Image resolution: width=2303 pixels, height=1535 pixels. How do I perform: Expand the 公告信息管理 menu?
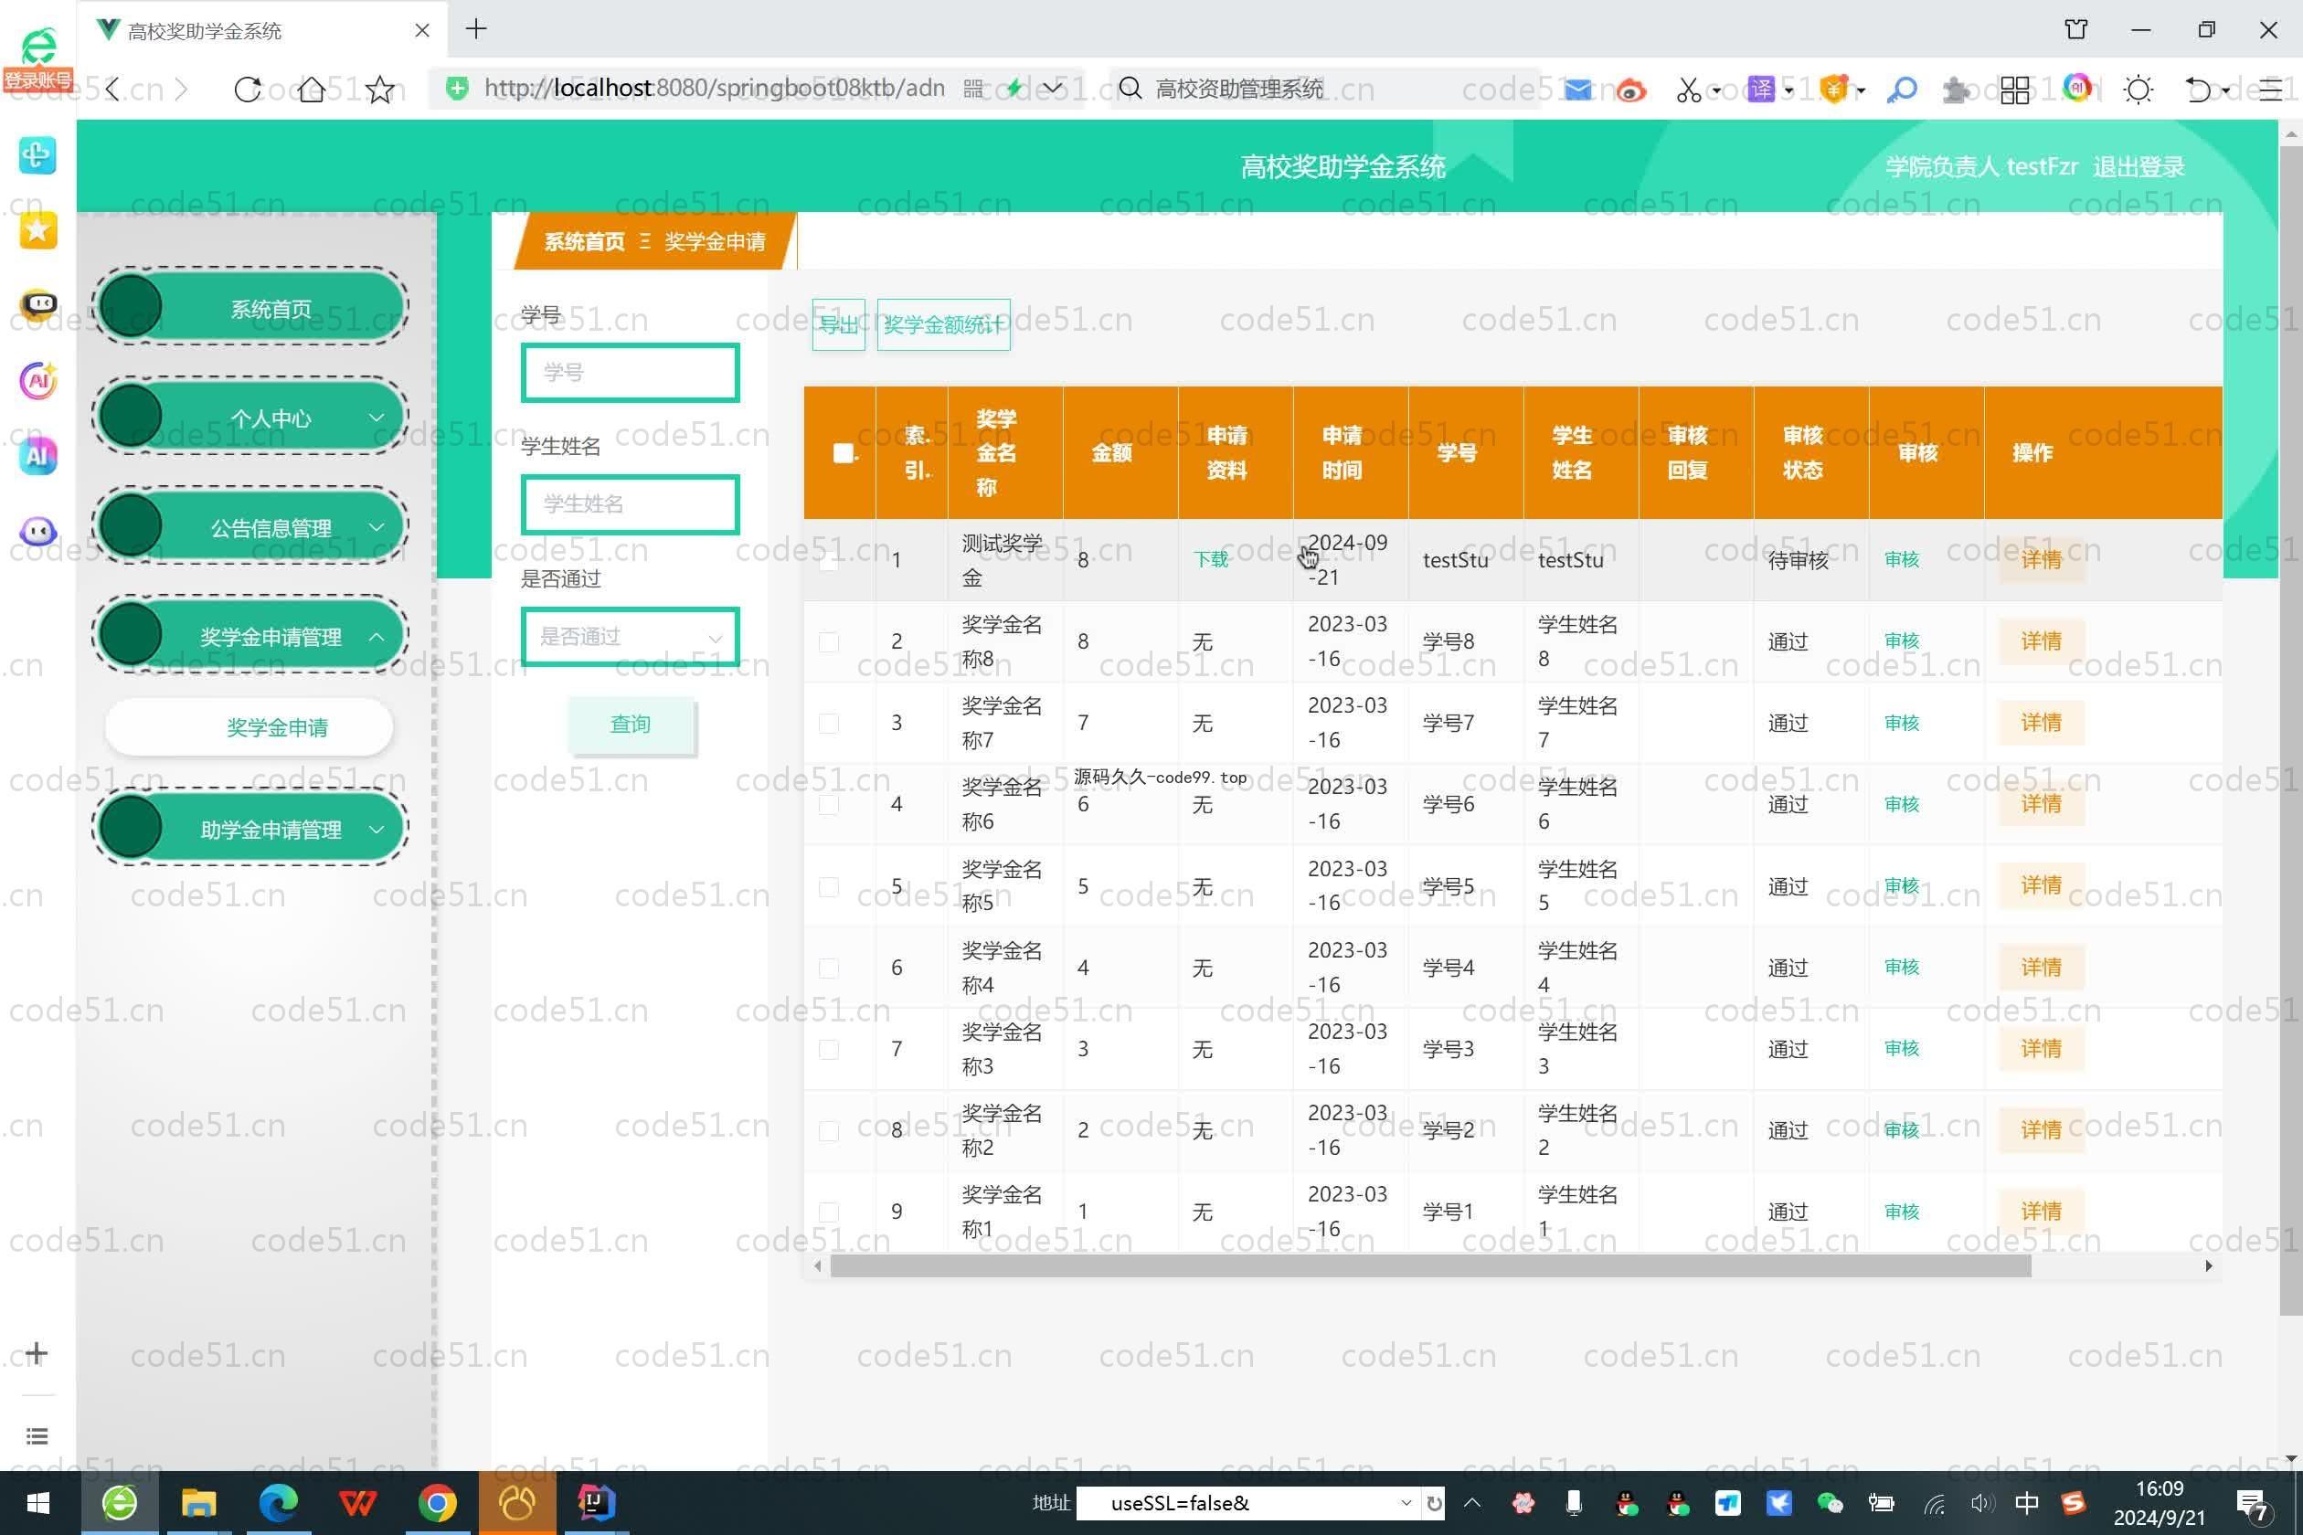click(250, 526)
